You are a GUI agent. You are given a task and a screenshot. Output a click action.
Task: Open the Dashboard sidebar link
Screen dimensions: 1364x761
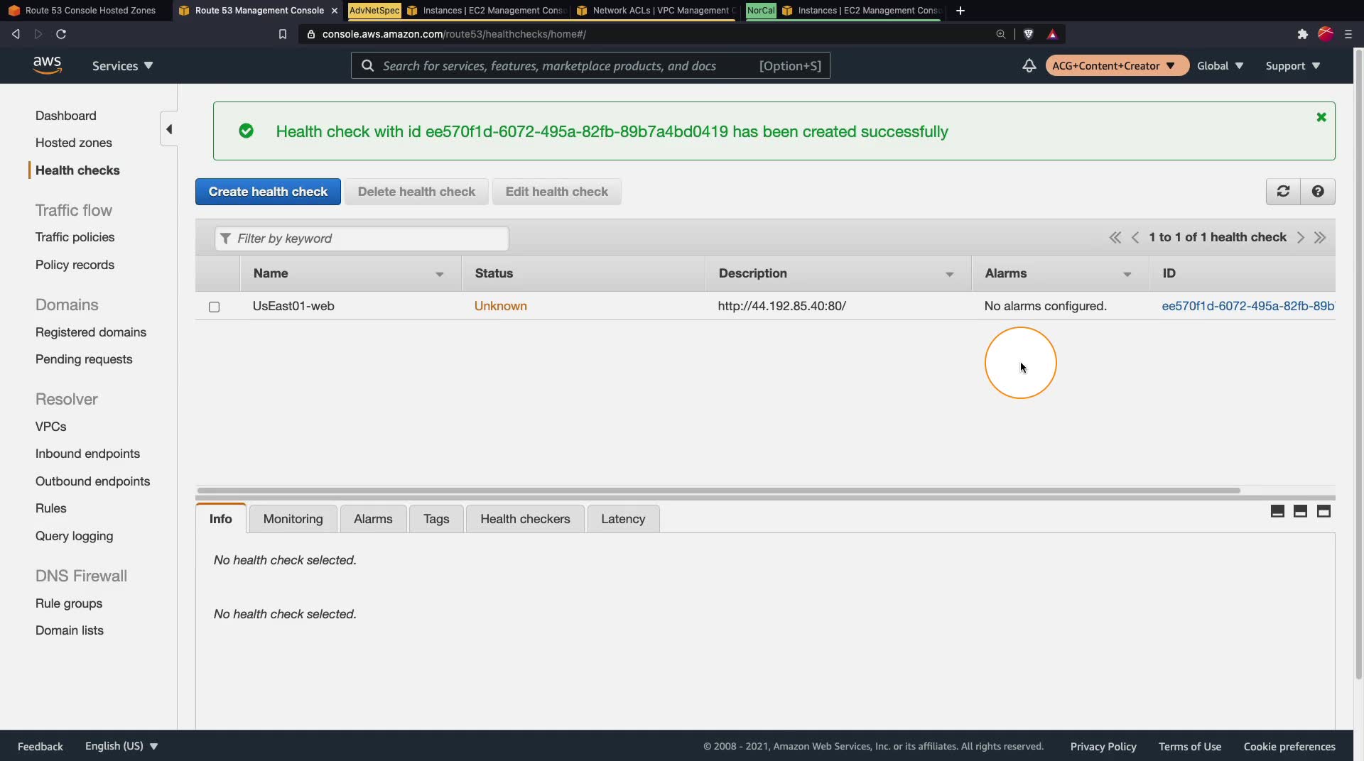(66, 116)
